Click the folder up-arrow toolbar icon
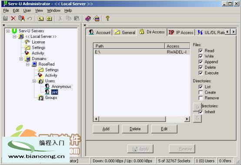241x165 pixels. pyautogui.click(x=40, y=19)
